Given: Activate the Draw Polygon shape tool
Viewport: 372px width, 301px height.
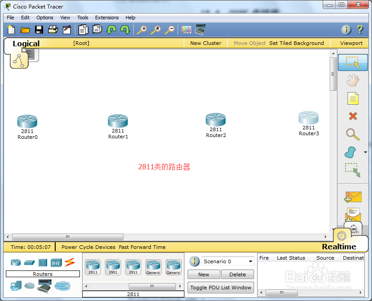Looking at the screenshot, I should pos(350,152).
